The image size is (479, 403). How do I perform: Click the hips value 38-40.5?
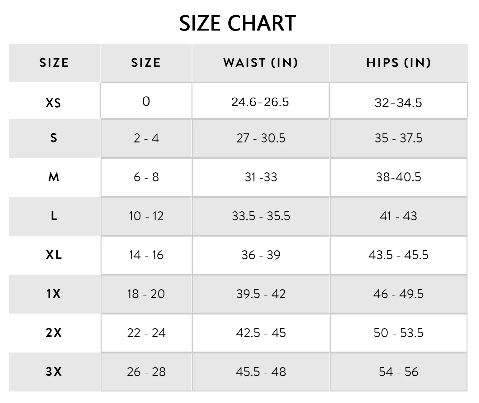[x=398, y=177]
